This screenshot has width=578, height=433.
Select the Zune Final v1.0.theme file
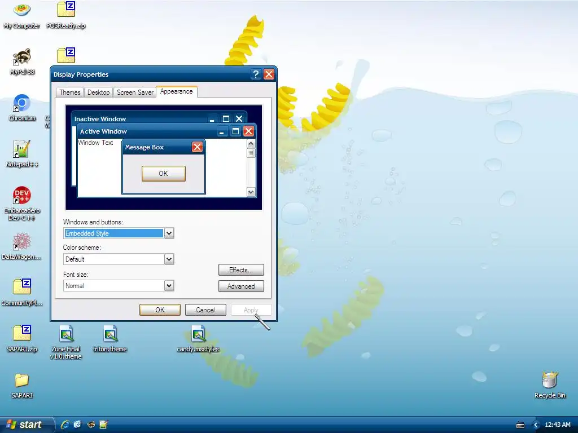pyautogui.click(x=66, y=342)
